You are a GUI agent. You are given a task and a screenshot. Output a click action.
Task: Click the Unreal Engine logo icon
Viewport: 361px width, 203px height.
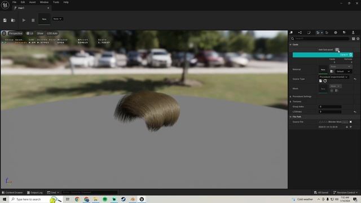[x=5, y=5]
